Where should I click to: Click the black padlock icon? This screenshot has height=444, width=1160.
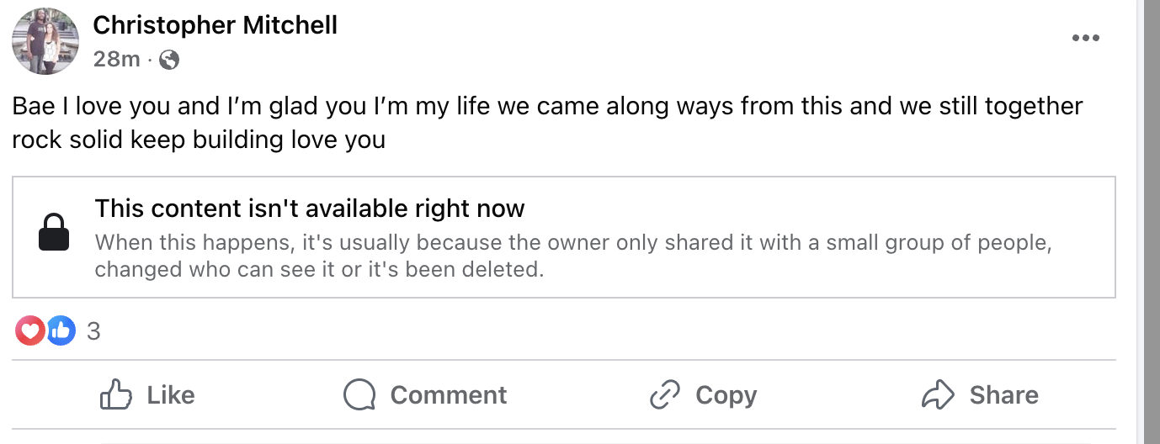(x=54, y=233)
